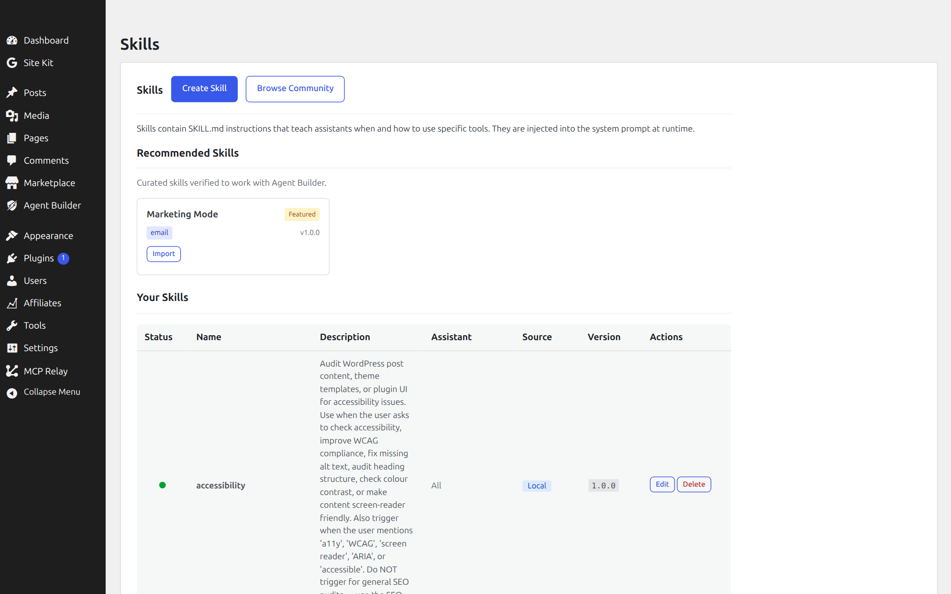Click the Collapse Menu label

(52, 392)
